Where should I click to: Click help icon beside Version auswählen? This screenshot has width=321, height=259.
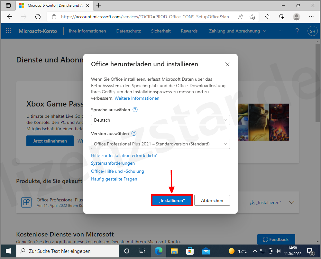[x=134, y=134]
